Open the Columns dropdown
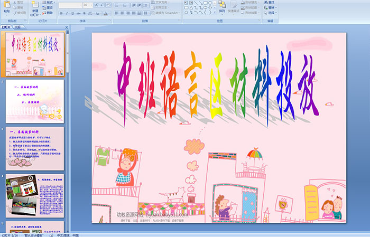The image size is (370, 237). (146, 13)
